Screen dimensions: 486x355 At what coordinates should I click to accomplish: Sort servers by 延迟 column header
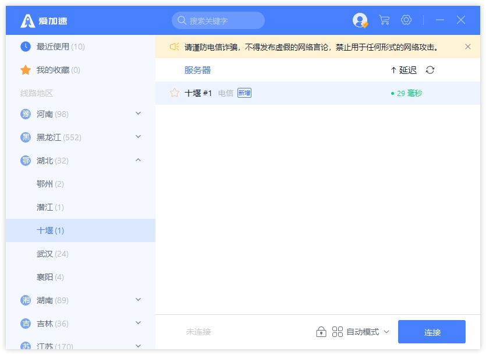[403, 70]
